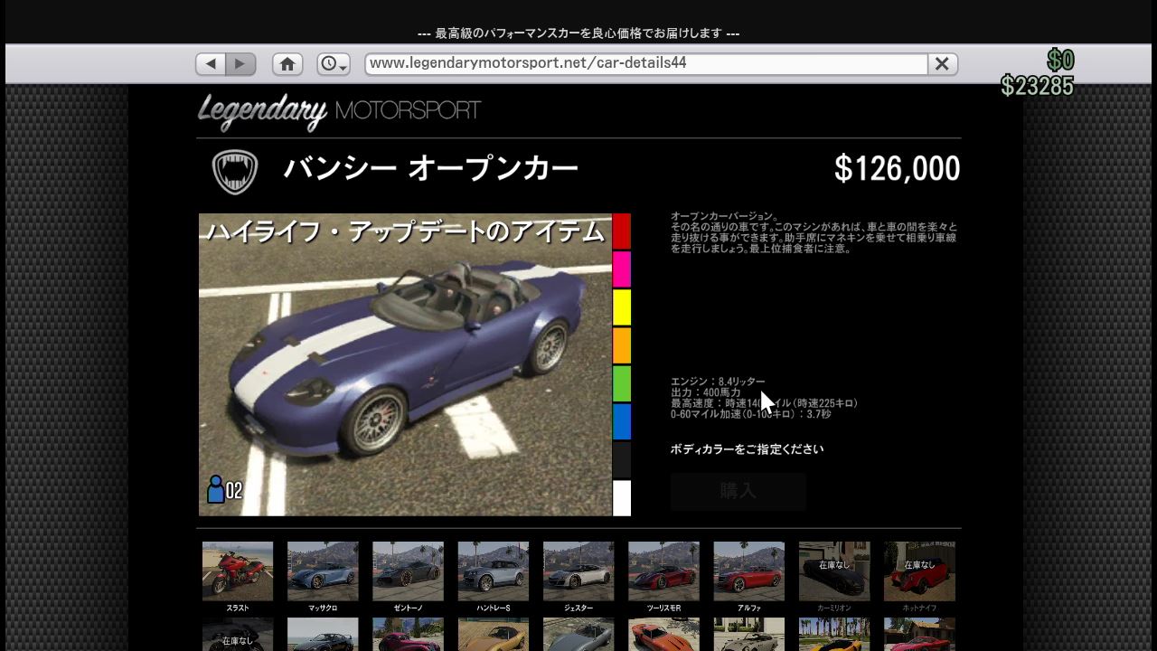
Task: Close the browser with the X button
Action: point(942,63)
